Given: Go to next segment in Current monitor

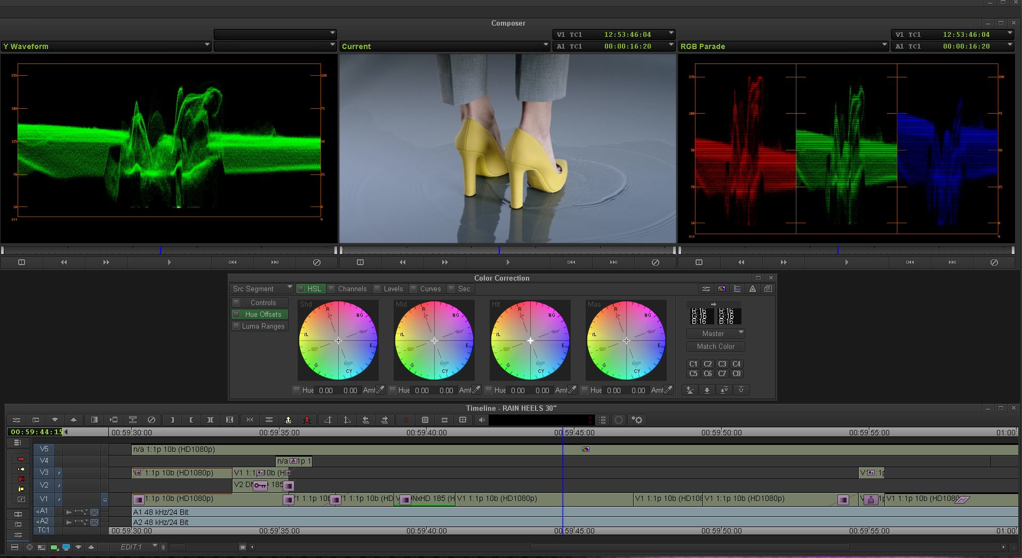Looking at the screenshot, I should [x=613, y=262].
